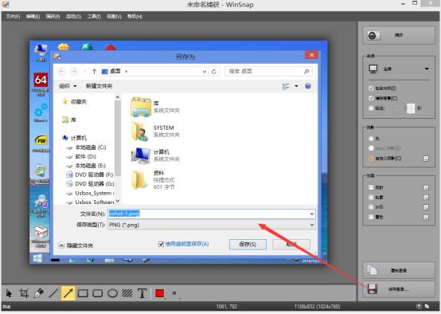
Task: Select the No shadow radio button
Action: [x=371, y=139]
